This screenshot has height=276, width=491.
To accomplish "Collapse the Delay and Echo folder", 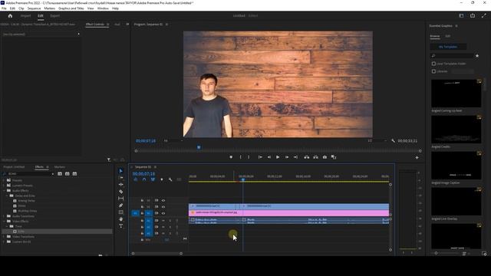I will click(x=7, y=195).
